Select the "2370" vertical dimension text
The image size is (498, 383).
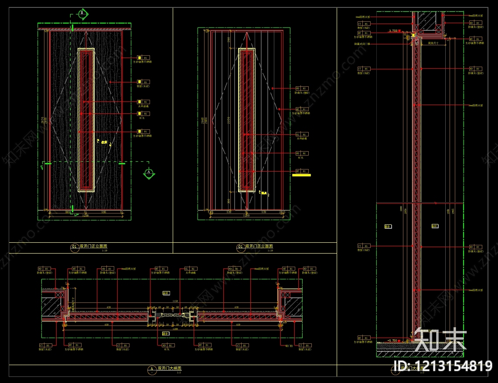tap(229, 121)
